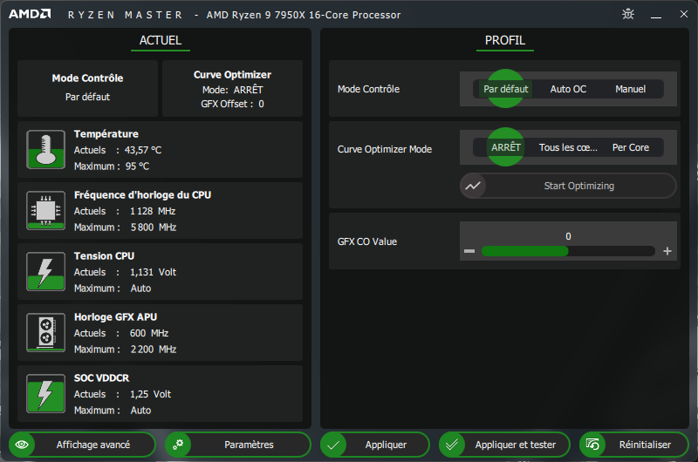Open Affichage avancé view
698x462 pixels.
click(x=82, y=445)
